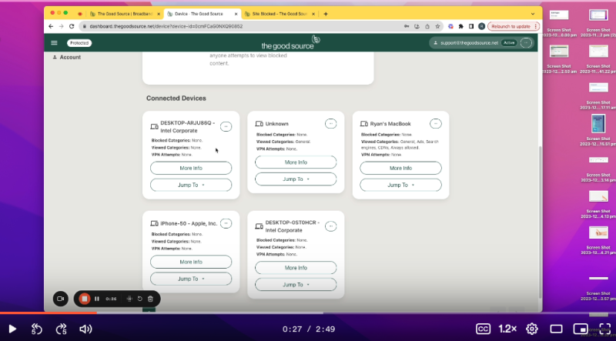This screenshot has width=616, height=341.
Task: Enter fullscreen video mode
Action: 604,329
